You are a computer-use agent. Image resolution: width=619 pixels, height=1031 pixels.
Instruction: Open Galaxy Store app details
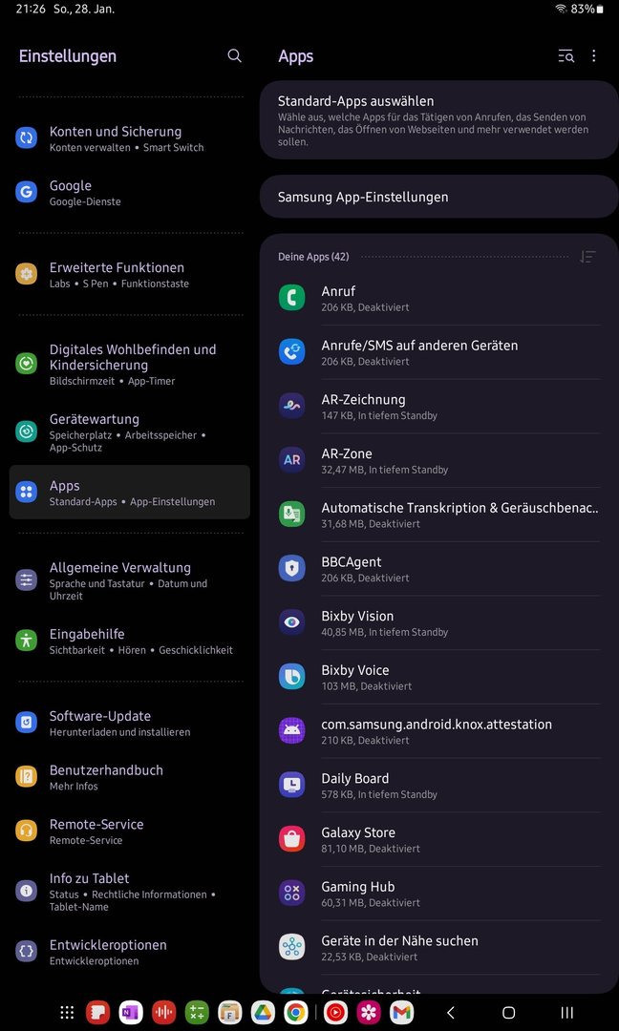coord(438,839)
